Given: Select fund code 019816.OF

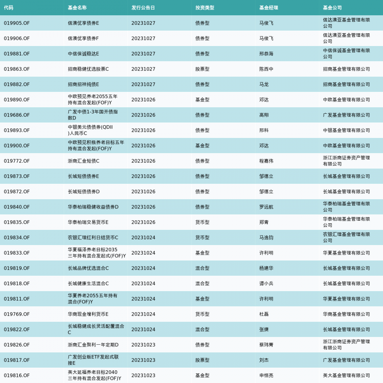Looking at the screenshot, I should click(16, 375).
